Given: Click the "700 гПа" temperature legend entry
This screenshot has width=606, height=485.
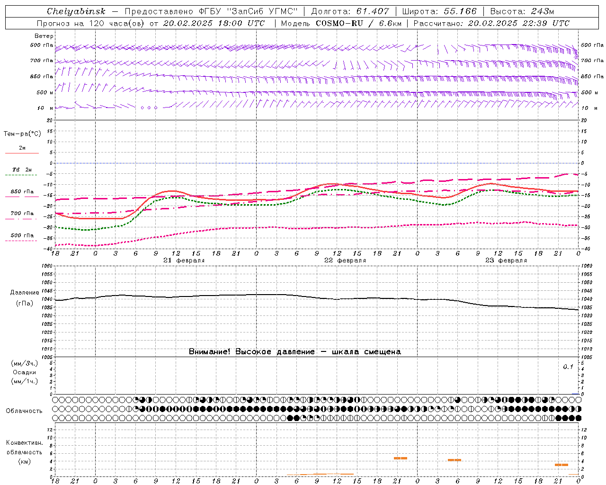Looking at the screenshot, I should pos(22,213).
